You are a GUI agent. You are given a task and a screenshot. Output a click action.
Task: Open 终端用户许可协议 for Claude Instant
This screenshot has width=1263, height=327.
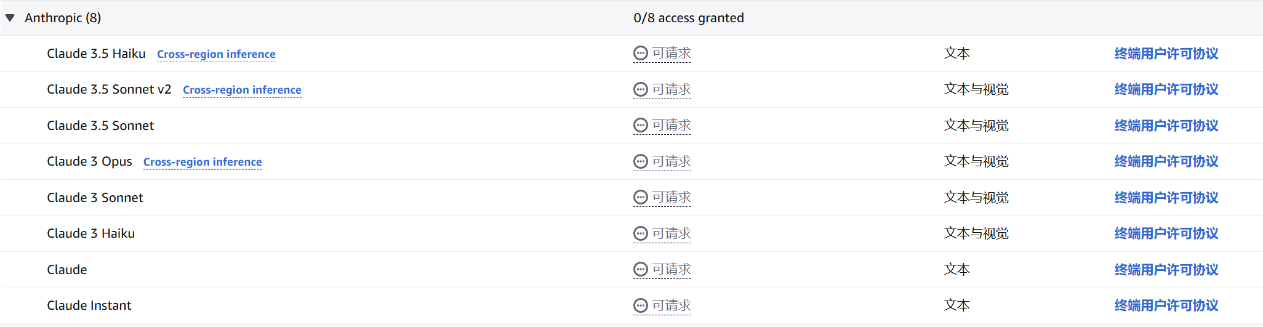pos(1166,305)
